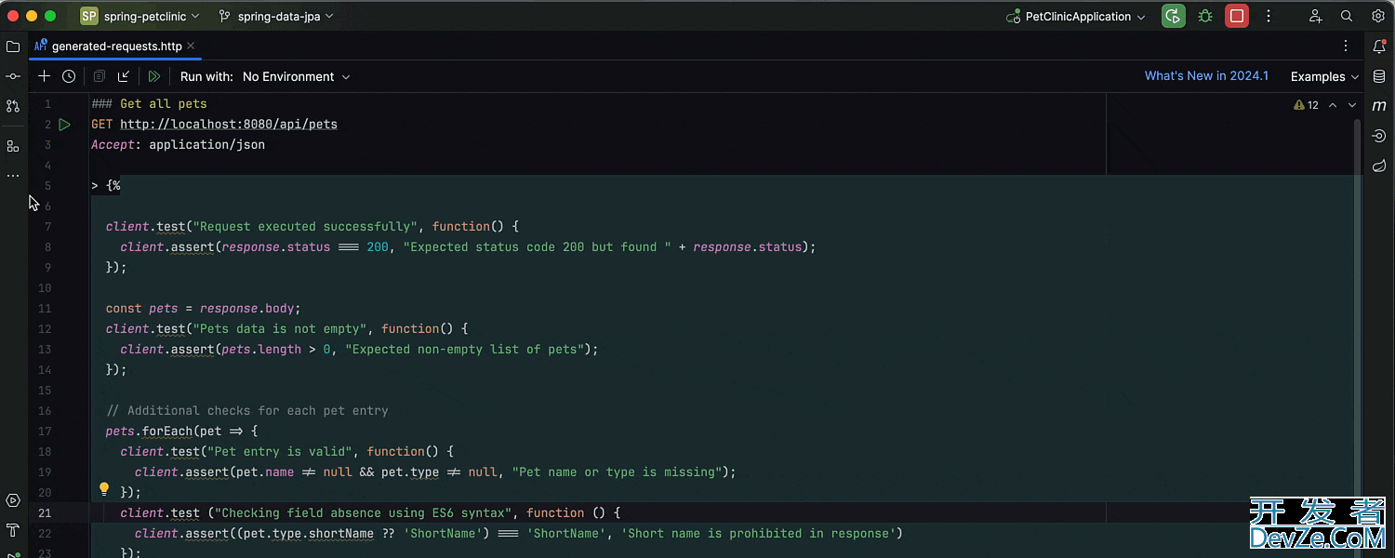Go to next highlighted problem arrow
This screenshot has width=1395, height=558.
pyautogui.click(x=1352, y=105)
